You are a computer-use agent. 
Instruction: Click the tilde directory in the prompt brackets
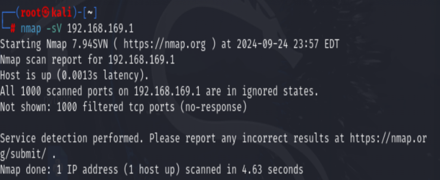click(90, 13)
